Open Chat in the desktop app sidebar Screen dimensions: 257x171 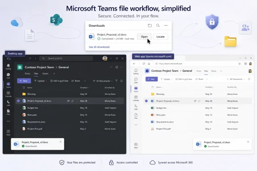[x=8, y=76]
